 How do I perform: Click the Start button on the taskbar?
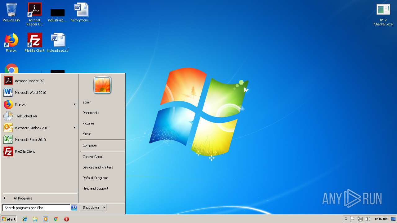pyautogui.click(x=9, y=219)
